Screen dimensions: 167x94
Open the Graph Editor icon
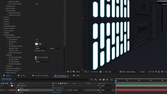pyautogui.click(x=111, y=80)
